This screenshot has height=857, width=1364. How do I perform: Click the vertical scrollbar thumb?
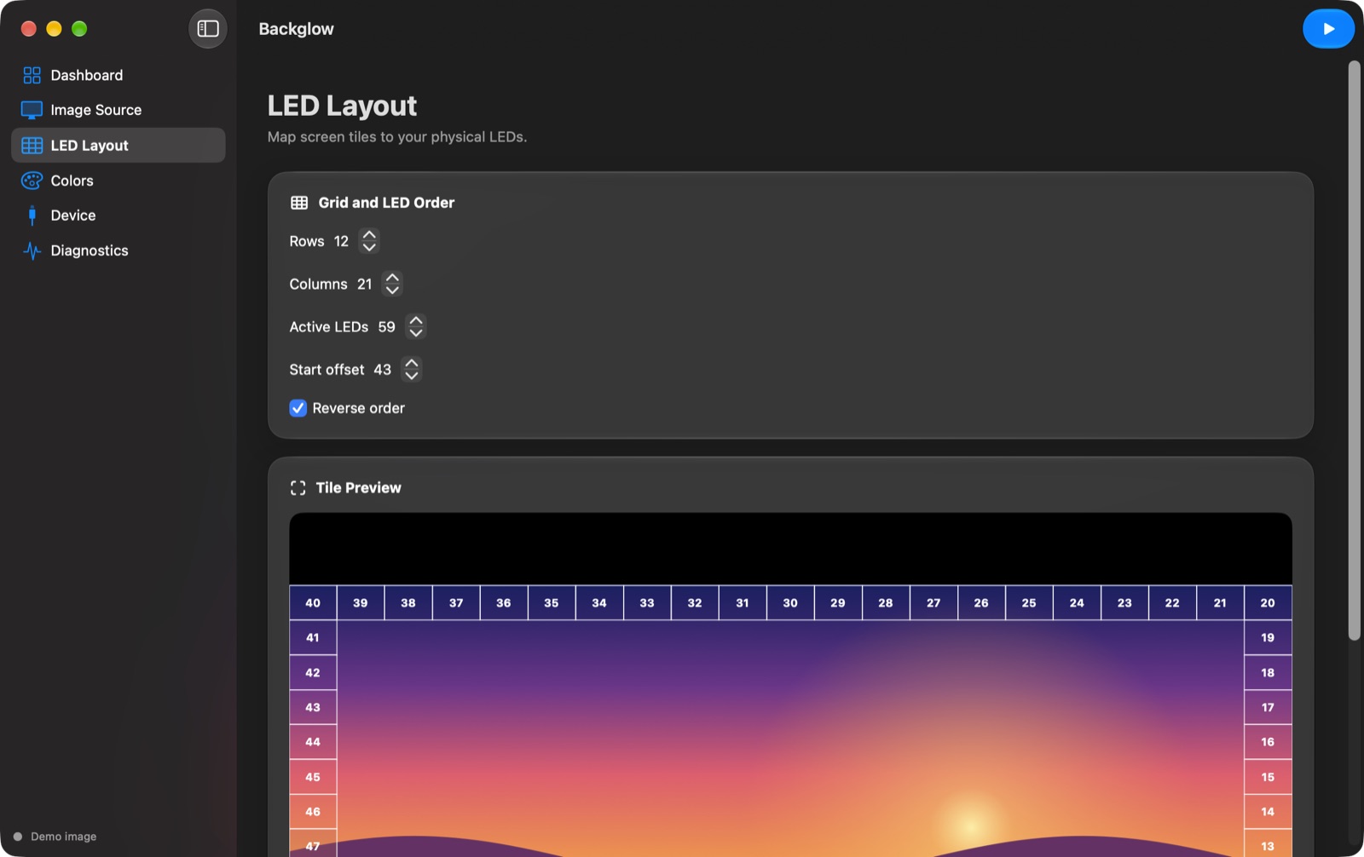click(x=1354, y=350)
